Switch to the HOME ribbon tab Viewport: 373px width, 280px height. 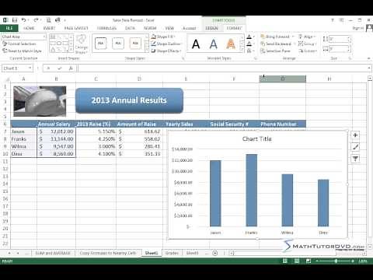(x=29, y=28)
